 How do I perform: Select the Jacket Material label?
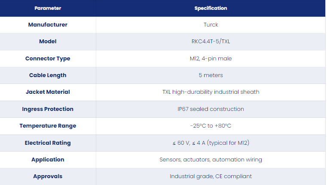click(48, 92)
